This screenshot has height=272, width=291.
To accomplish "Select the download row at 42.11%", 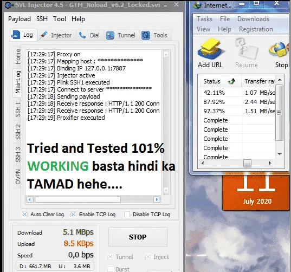I will (x=237, y=93).
